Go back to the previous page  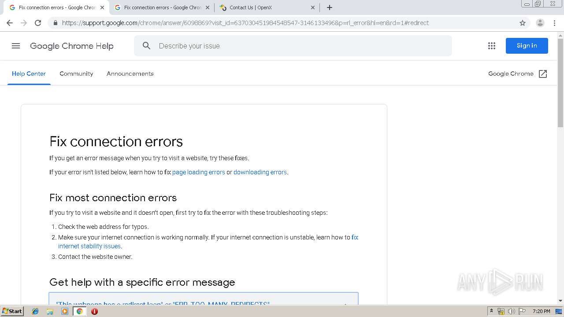pos(10,23)
